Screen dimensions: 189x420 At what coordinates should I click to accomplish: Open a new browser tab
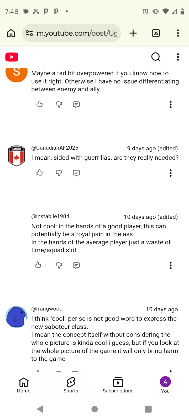tap(133, 33)
